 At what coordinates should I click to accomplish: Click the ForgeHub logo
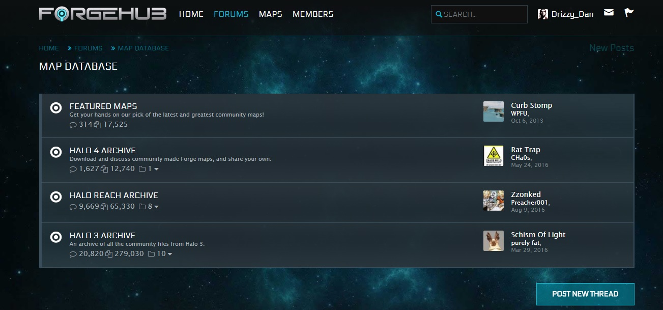pos(102,14)
